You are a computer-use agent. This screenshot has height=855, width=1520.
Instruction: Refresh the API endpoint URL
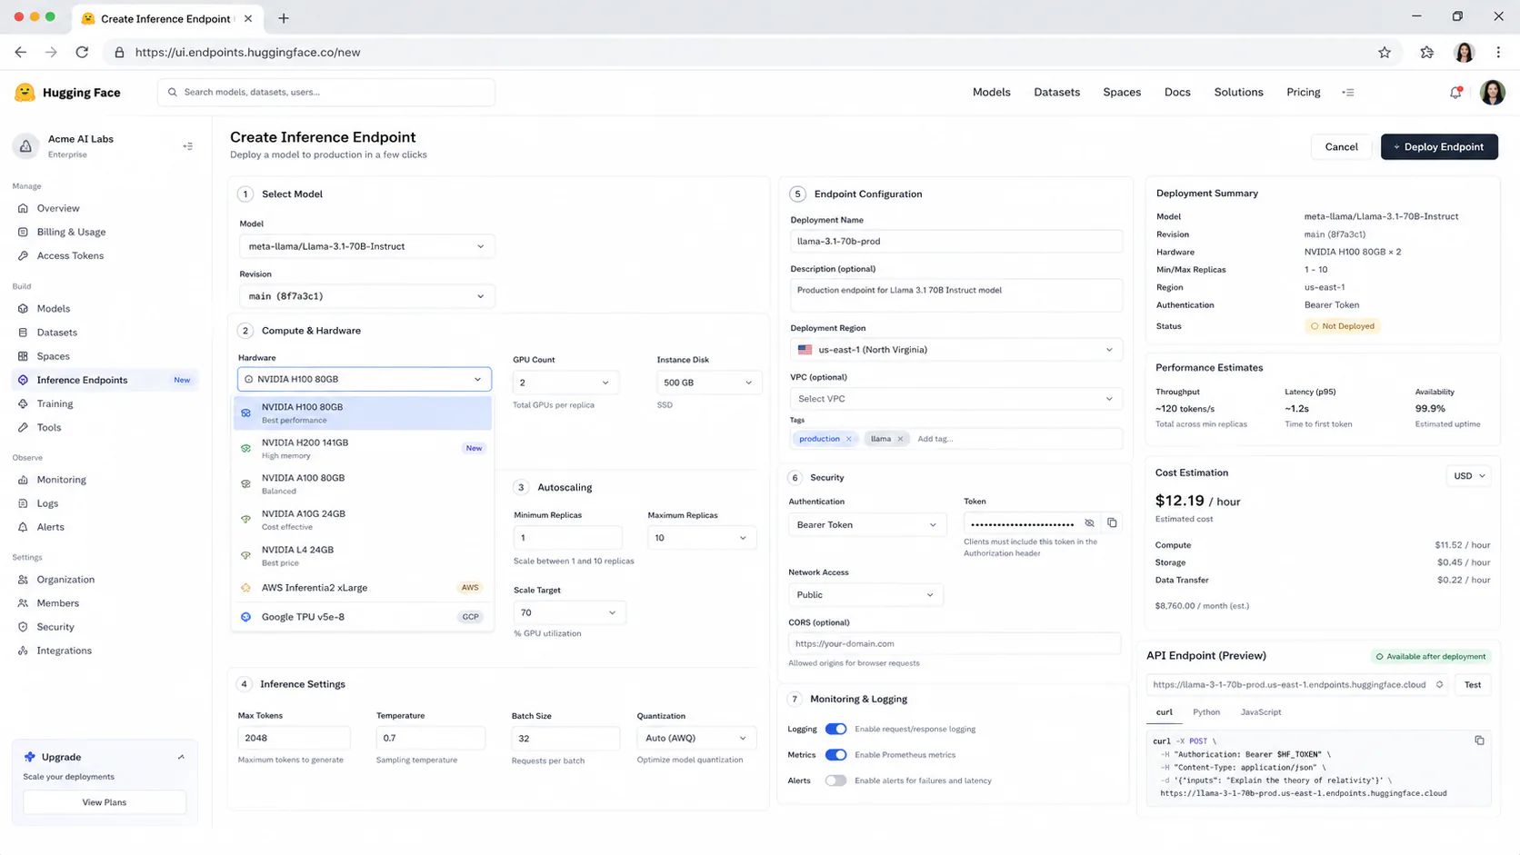(1440, 685)
